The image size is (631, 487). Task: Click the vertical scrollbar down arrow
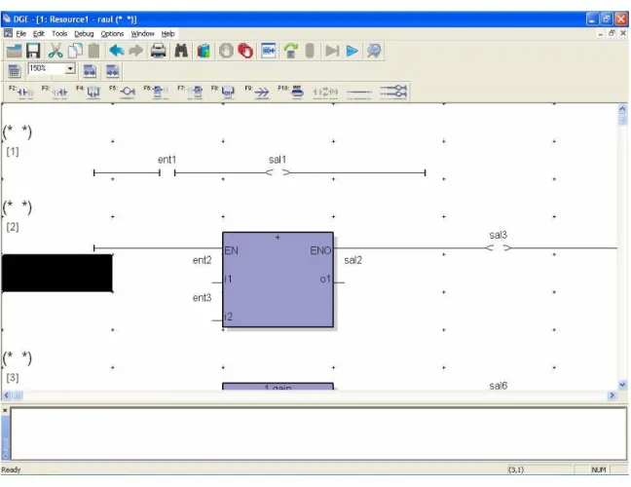pyautogui.click(x=622, y=385)
